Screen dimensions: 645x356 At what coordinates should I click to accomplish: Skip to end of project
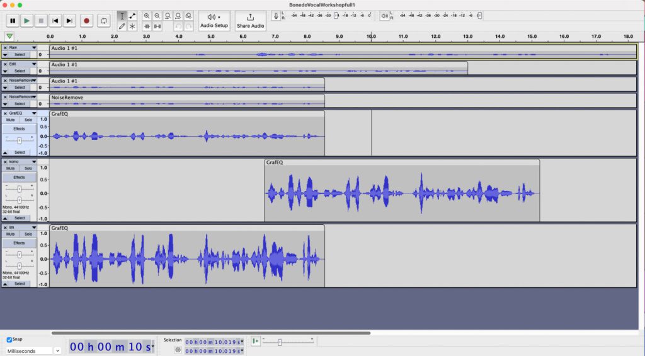[x=69, y=21]
